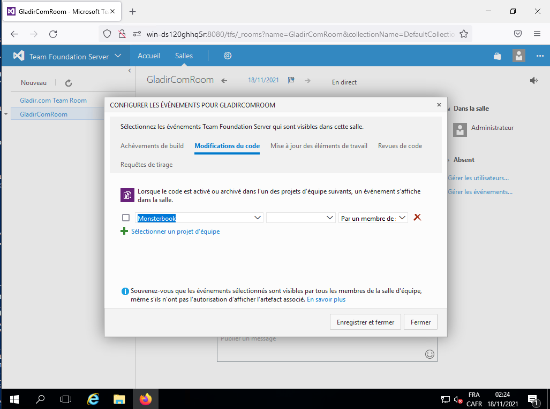Open the briefcase icon in the header
This screenshot has height=409, width=550.
click(x=498, y=56)
